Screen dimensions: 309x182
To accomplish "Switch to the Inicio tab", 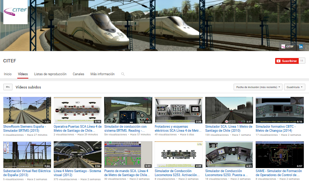I will tap(8, 74).
